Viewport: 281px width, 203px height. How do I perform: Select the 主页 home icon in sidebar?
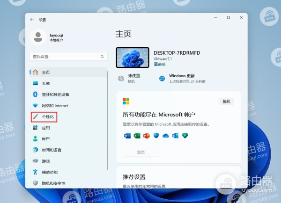coord(35,72)
